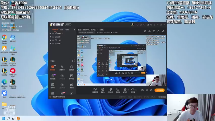The image size is (215, 121).
Task: Click the user avatar in title bar
Action: coord(132,25)
